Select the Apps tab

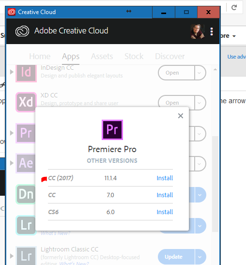pyautogui.click(x=71, y=57)
